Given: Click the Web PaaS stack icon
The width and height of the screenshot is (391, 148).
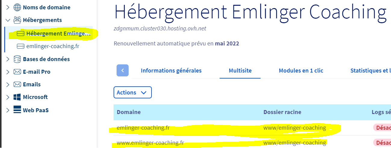Looking at the screenshot, I should [17, 110].
